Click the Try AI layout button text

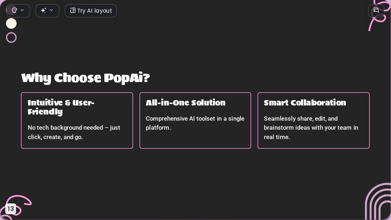tap(95, 11)
